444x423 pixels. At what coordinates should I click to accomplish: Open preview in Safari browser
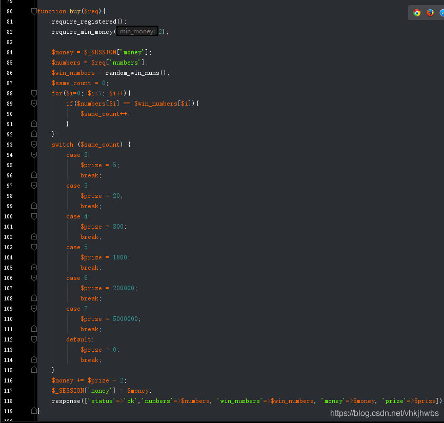441,13
